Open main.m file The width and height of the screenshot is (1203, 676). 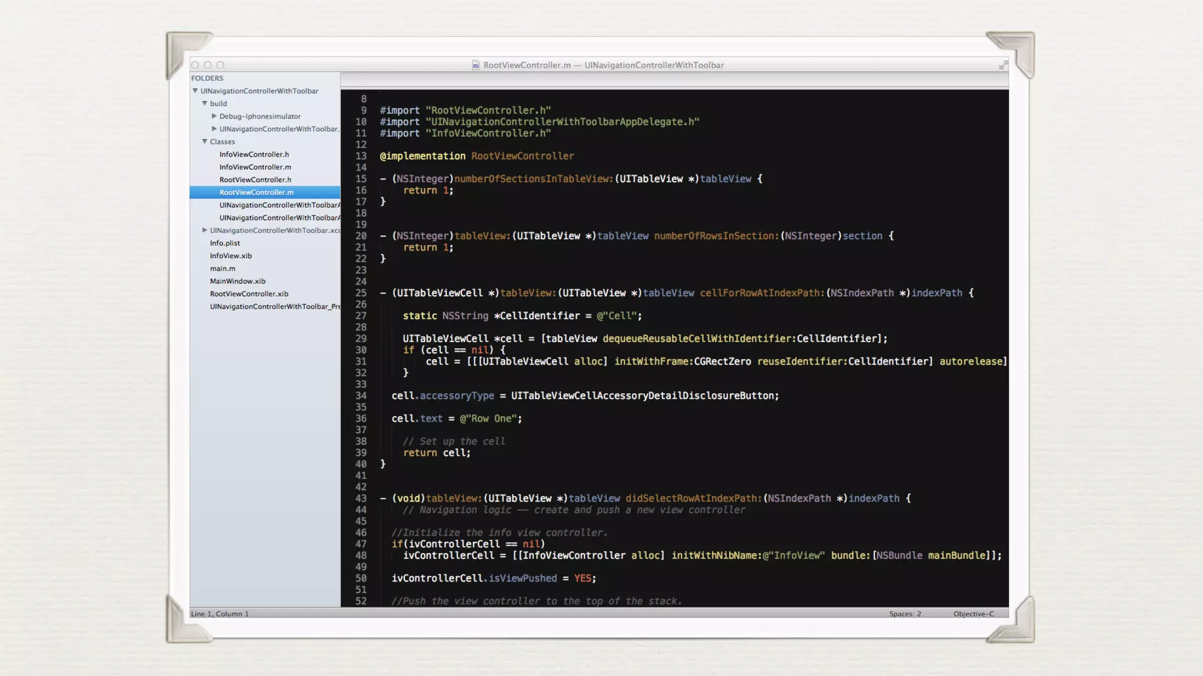click(x=223, y=269)
